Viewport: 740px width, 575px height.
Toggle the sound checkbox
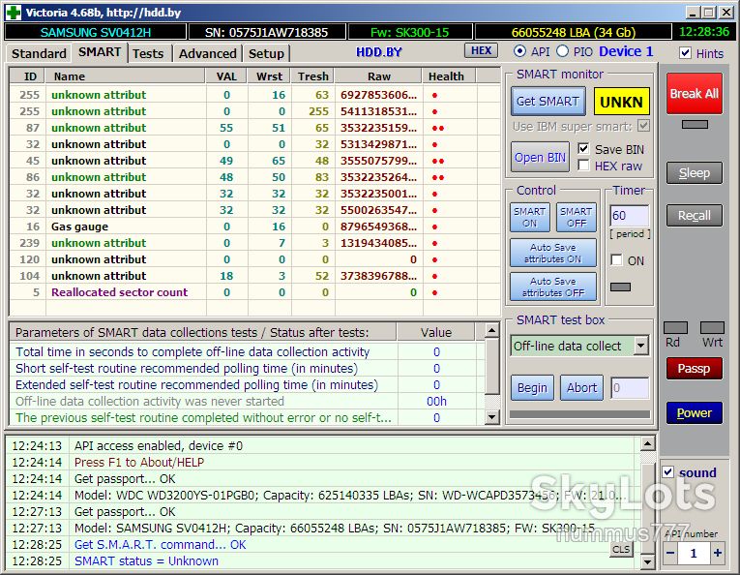[x=667, y=471]
